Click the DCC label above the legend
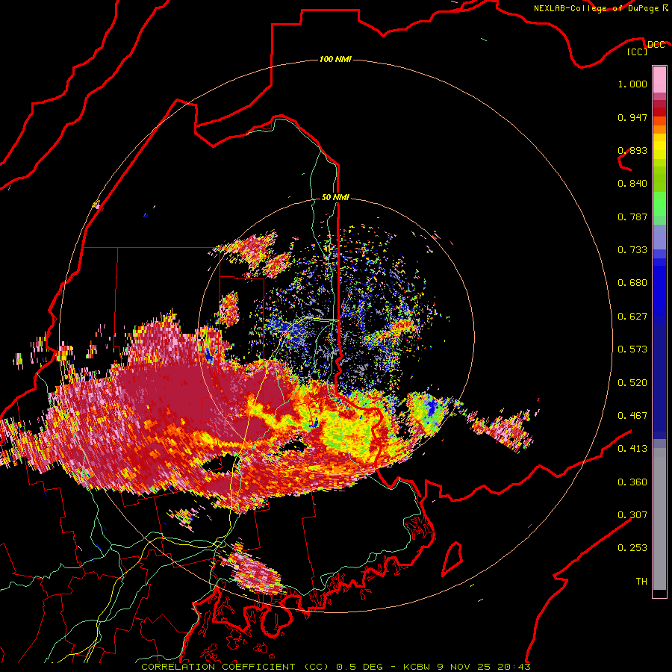 point(656,44)
